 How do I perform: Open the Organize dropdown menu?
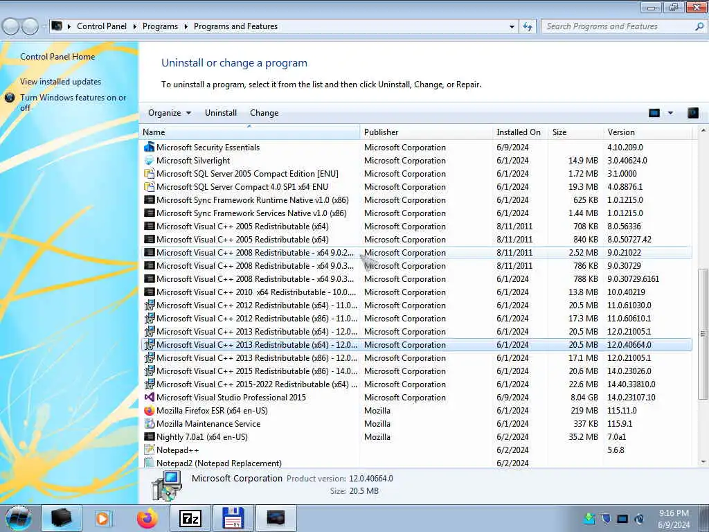point(170,113)
